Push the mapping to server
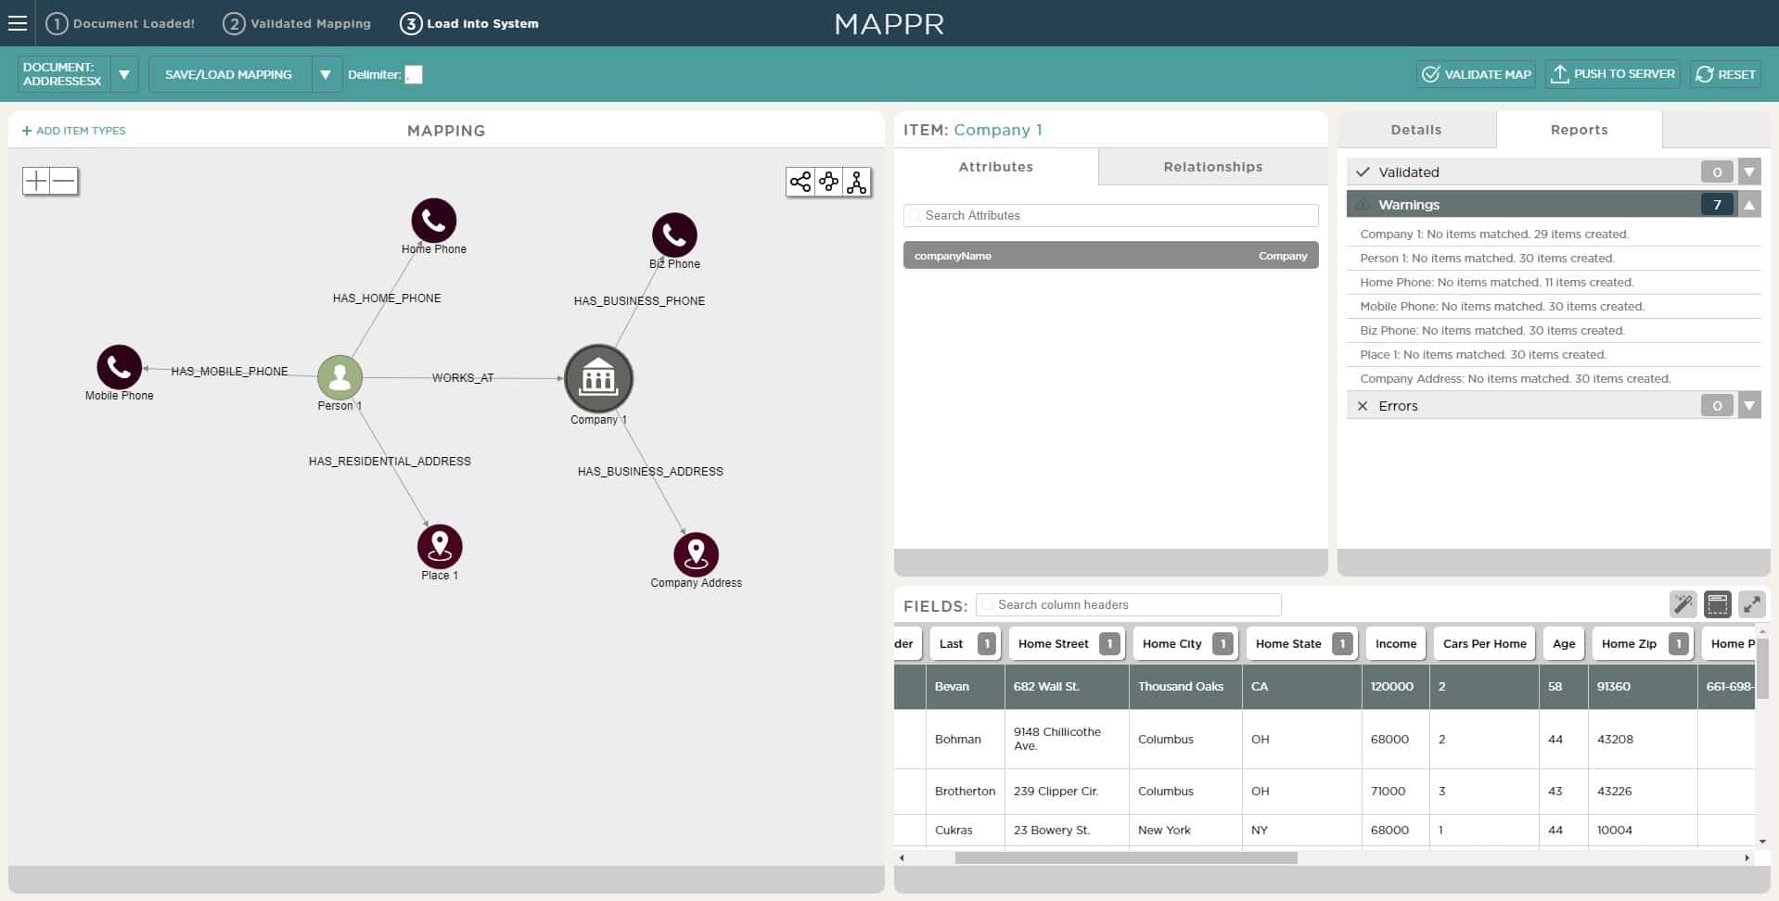Viewport: 1779px width, 901px height. point(1613,74)
